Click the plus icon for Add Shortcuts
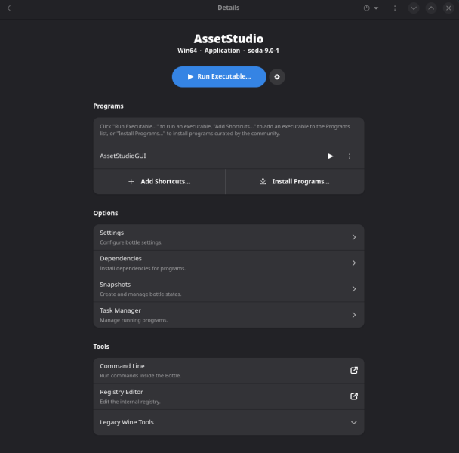 [x=131, y=182]
